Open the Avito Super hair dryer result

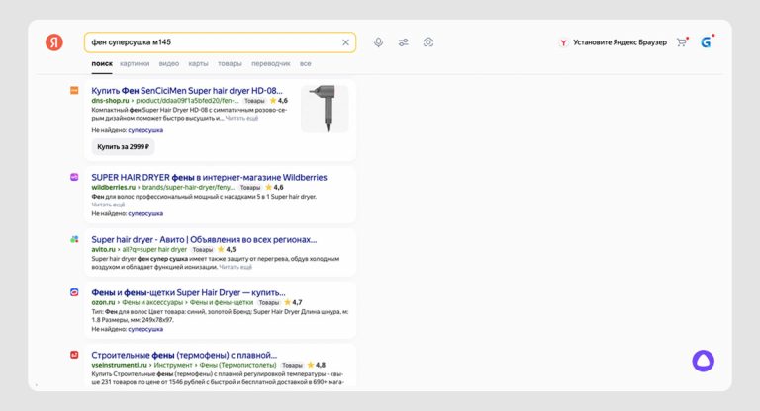point(204,239)
